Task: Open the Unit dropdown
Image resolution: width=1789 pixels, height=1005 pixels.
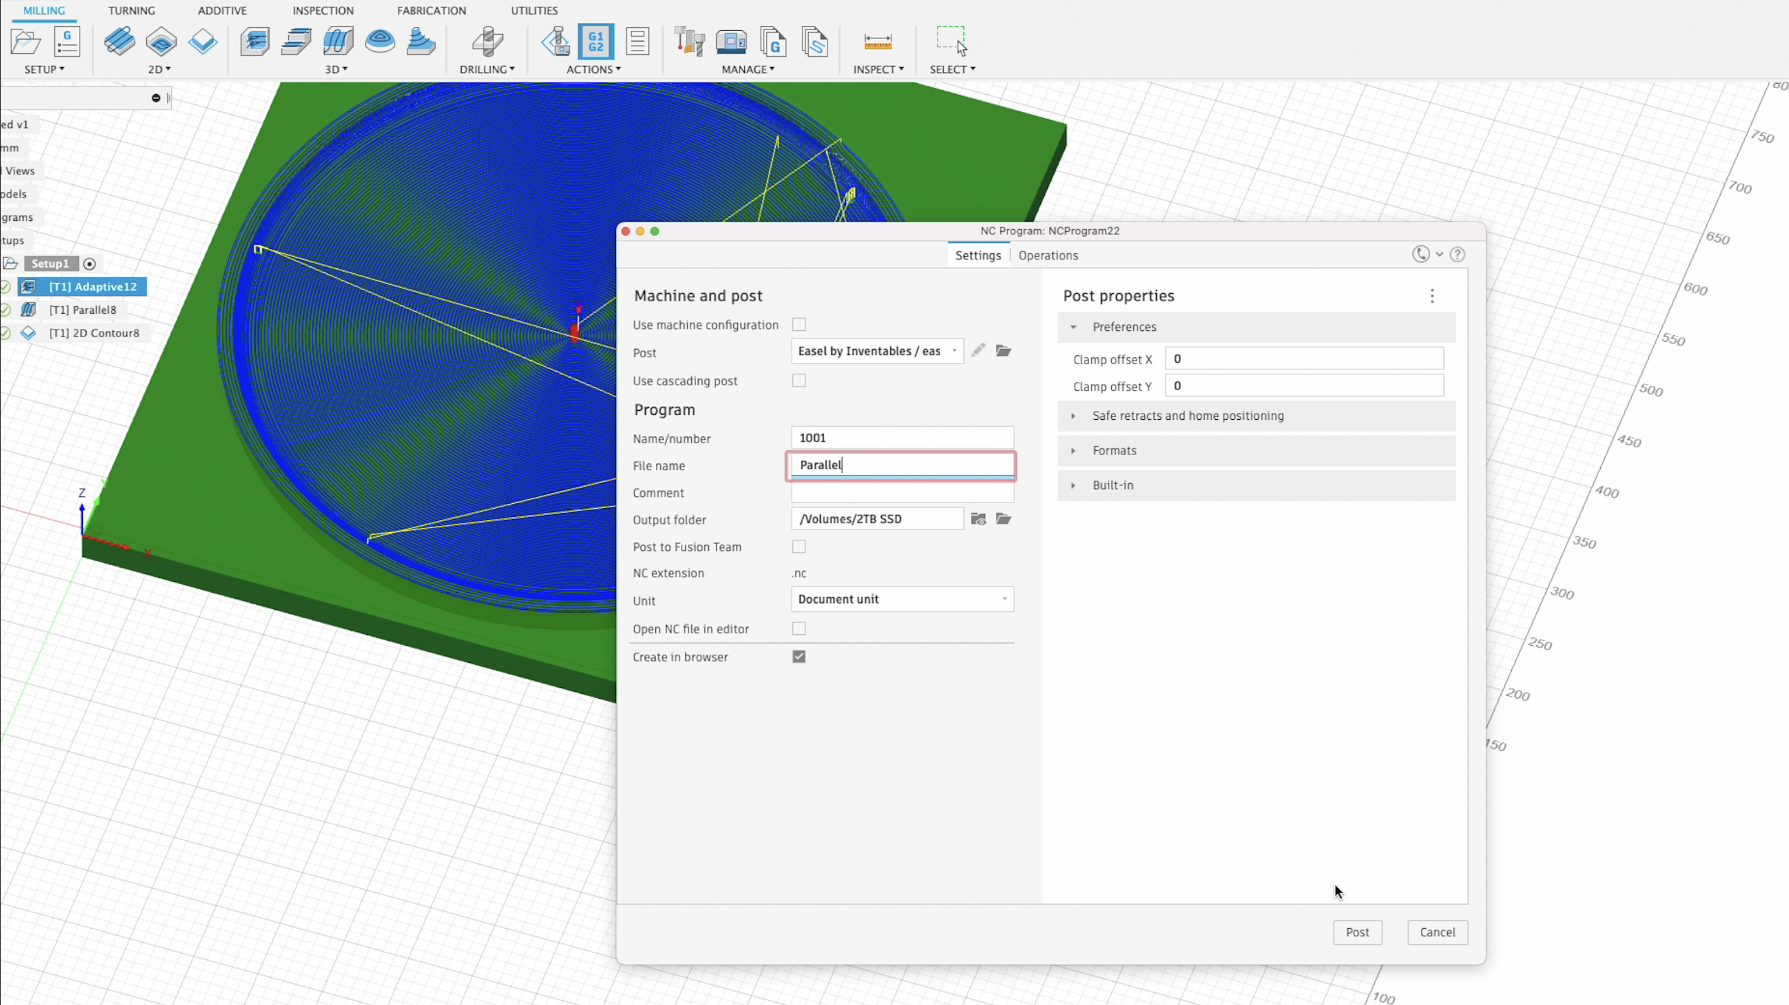Action: [x=901, y=599]
